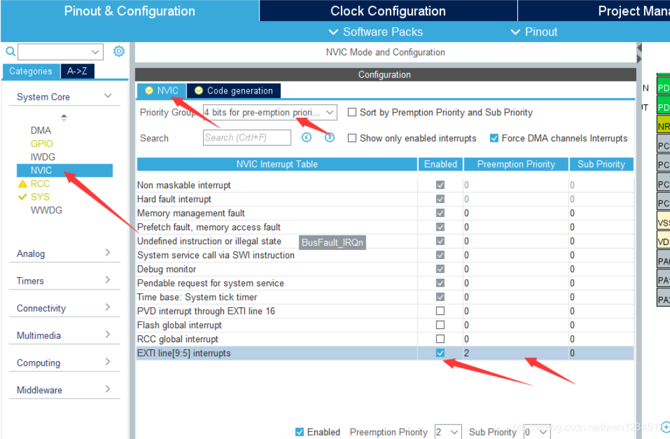Open the Priority Group dropdown
Viewport: 670px width, 439px height.
[x=269, y=113]
